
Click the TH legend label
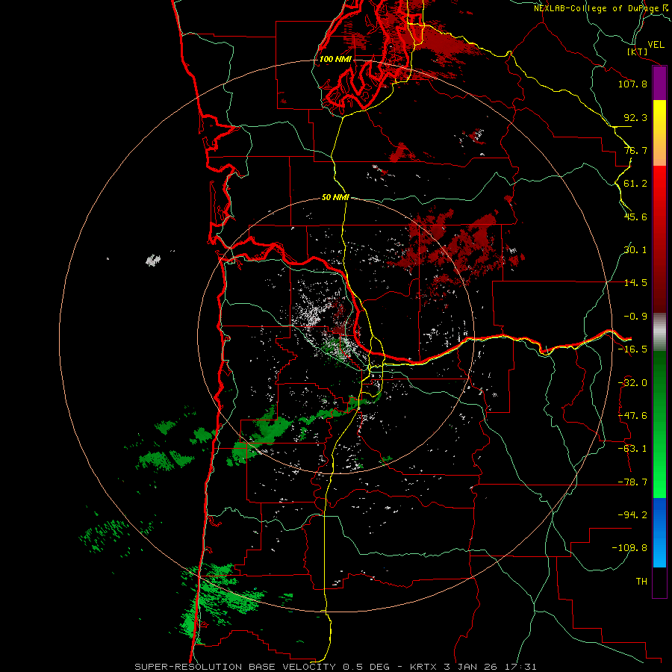coord(641,582)
